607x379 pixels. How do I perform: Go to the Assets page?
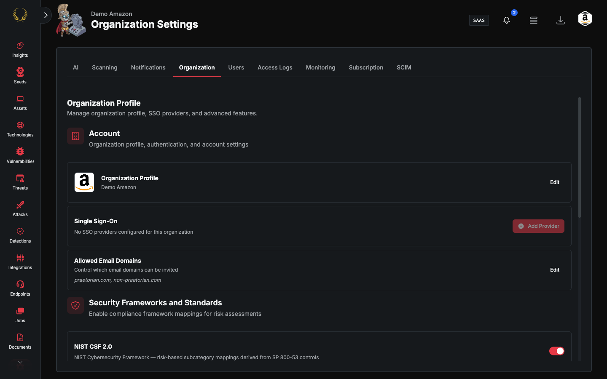20,103
